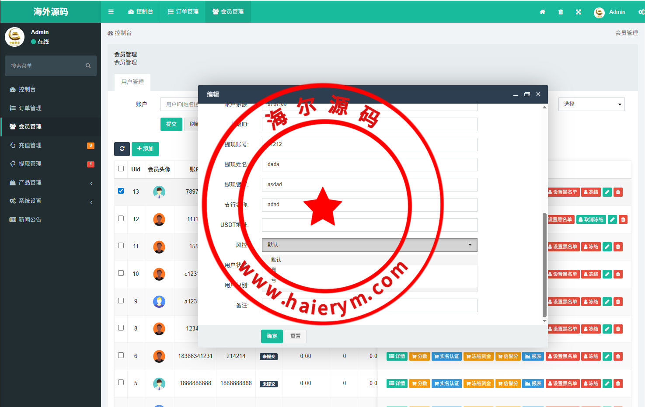
Task: Check the checkbox for Uid 12
Action: click(x=121, y=219)
